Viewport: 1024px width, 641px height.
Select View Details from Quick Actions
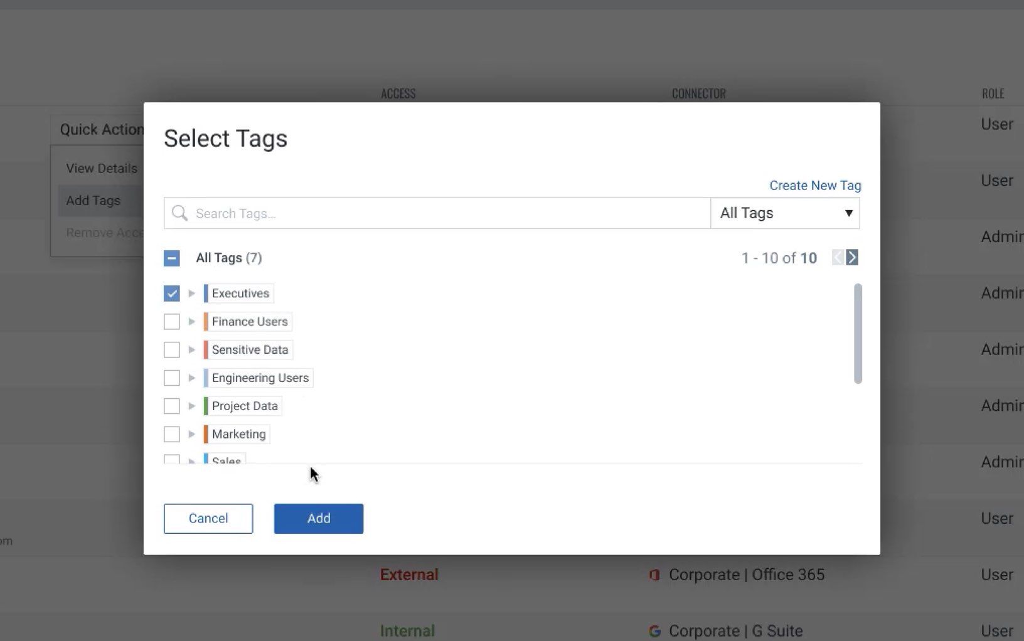102,168
